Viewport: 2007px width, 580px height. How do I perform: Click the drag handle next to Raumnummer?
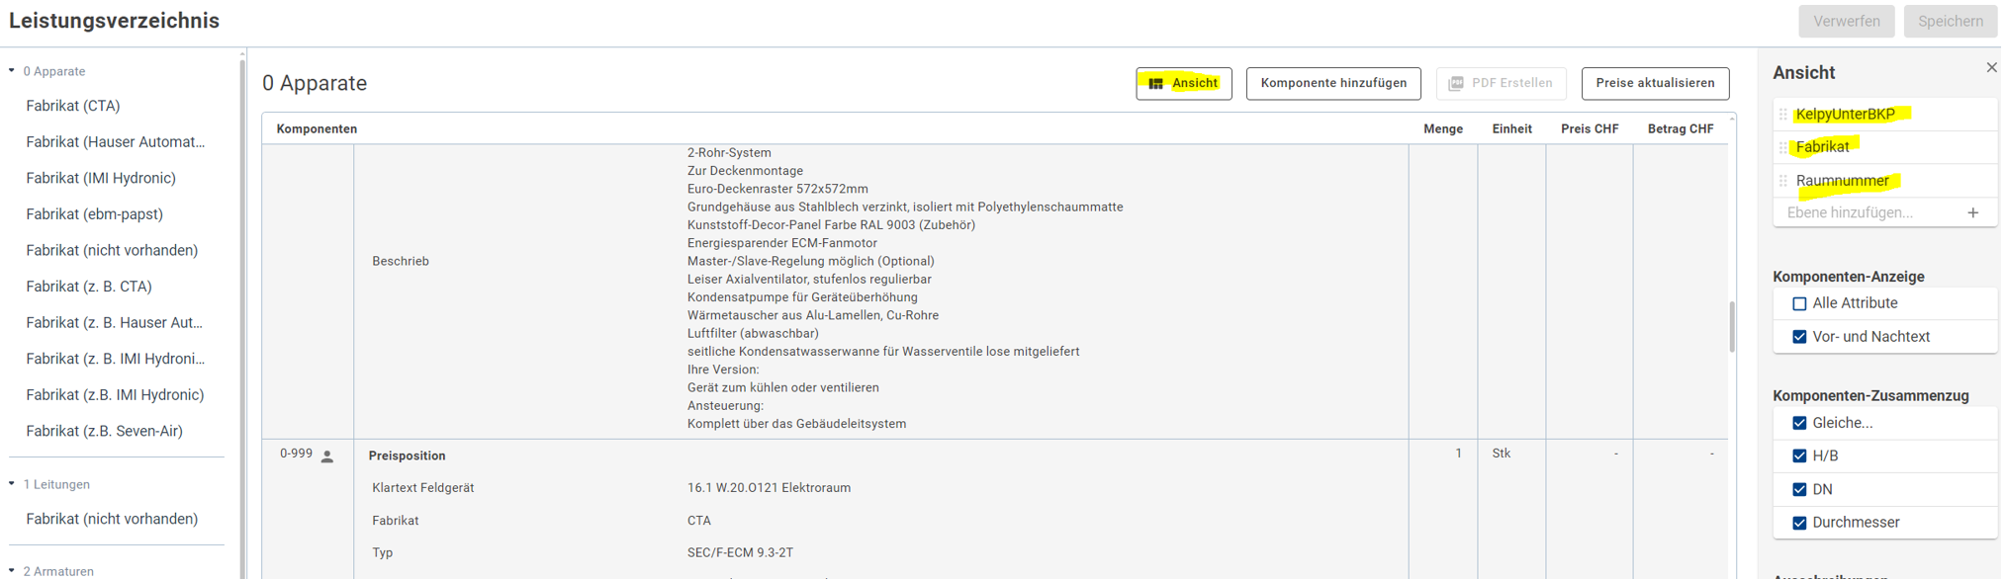point(1783,181)
